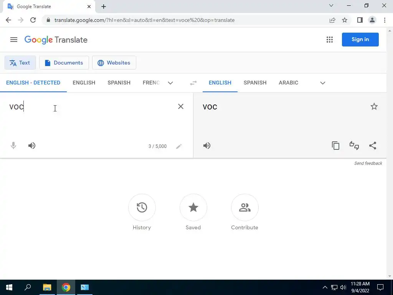This screenshot has height=295, width=393.
Task: Select Arabic as target language
Action: click(x=289, y=83)
